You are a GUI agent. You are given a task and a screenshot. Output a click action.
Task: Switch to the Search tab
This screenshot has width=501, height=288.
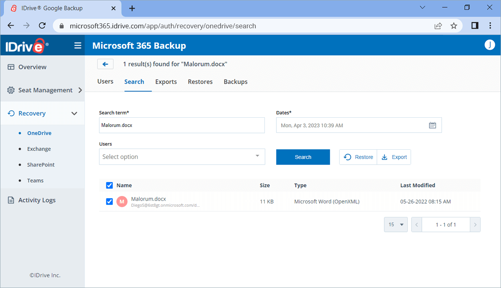(x=134, y=82)
